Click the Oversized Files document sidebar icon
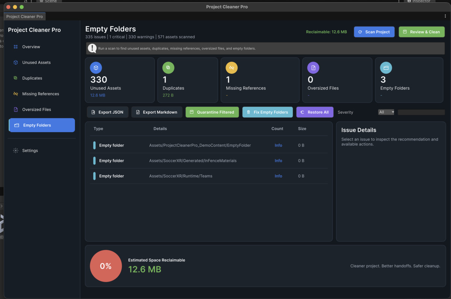This screenshot has width=451, height=299. [x=15, y=110]
